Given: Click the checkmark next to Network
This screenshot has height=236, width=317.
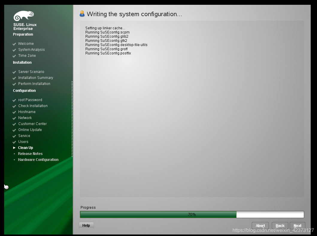Looking at the screenshot, I should pos(14,118).
